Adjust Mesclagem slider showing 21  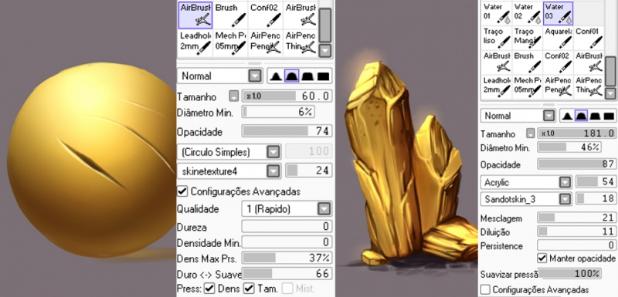[577, 218]
